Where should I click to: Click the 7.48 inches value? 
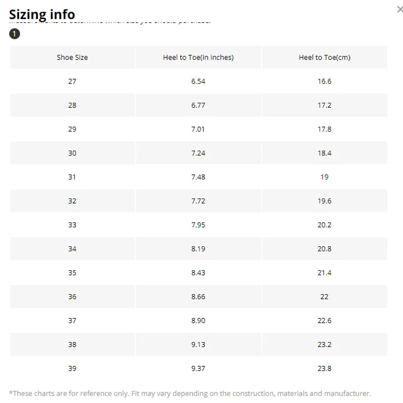pyautogui.click(x=198, y=177)
